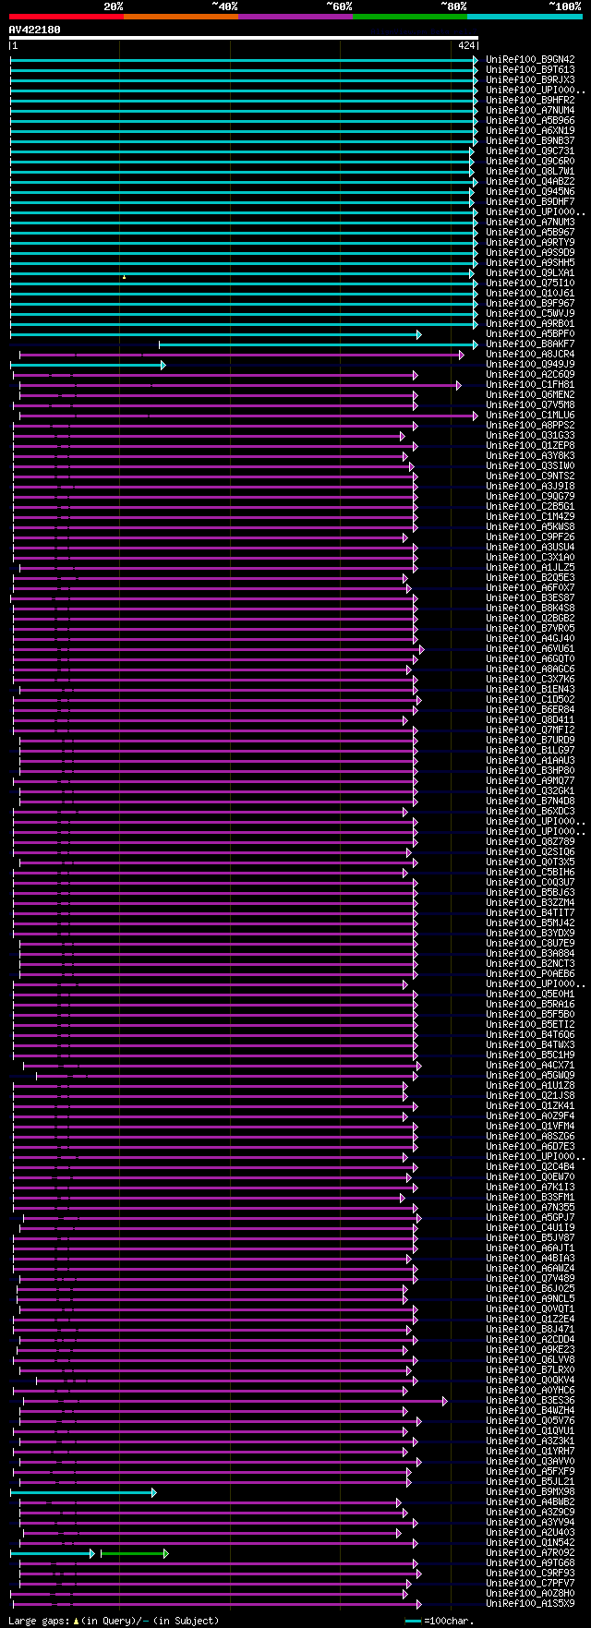
Task: Open hit UniRef100_B9GN42
Action: click(x=530, y=60)
